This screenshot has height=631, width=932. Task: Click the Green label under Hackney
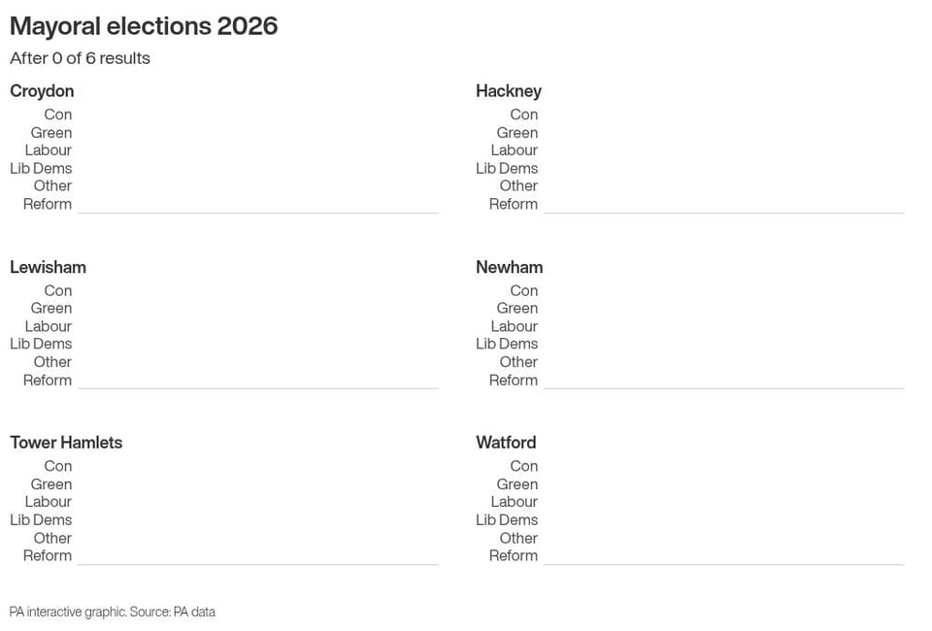pos(517,132)
